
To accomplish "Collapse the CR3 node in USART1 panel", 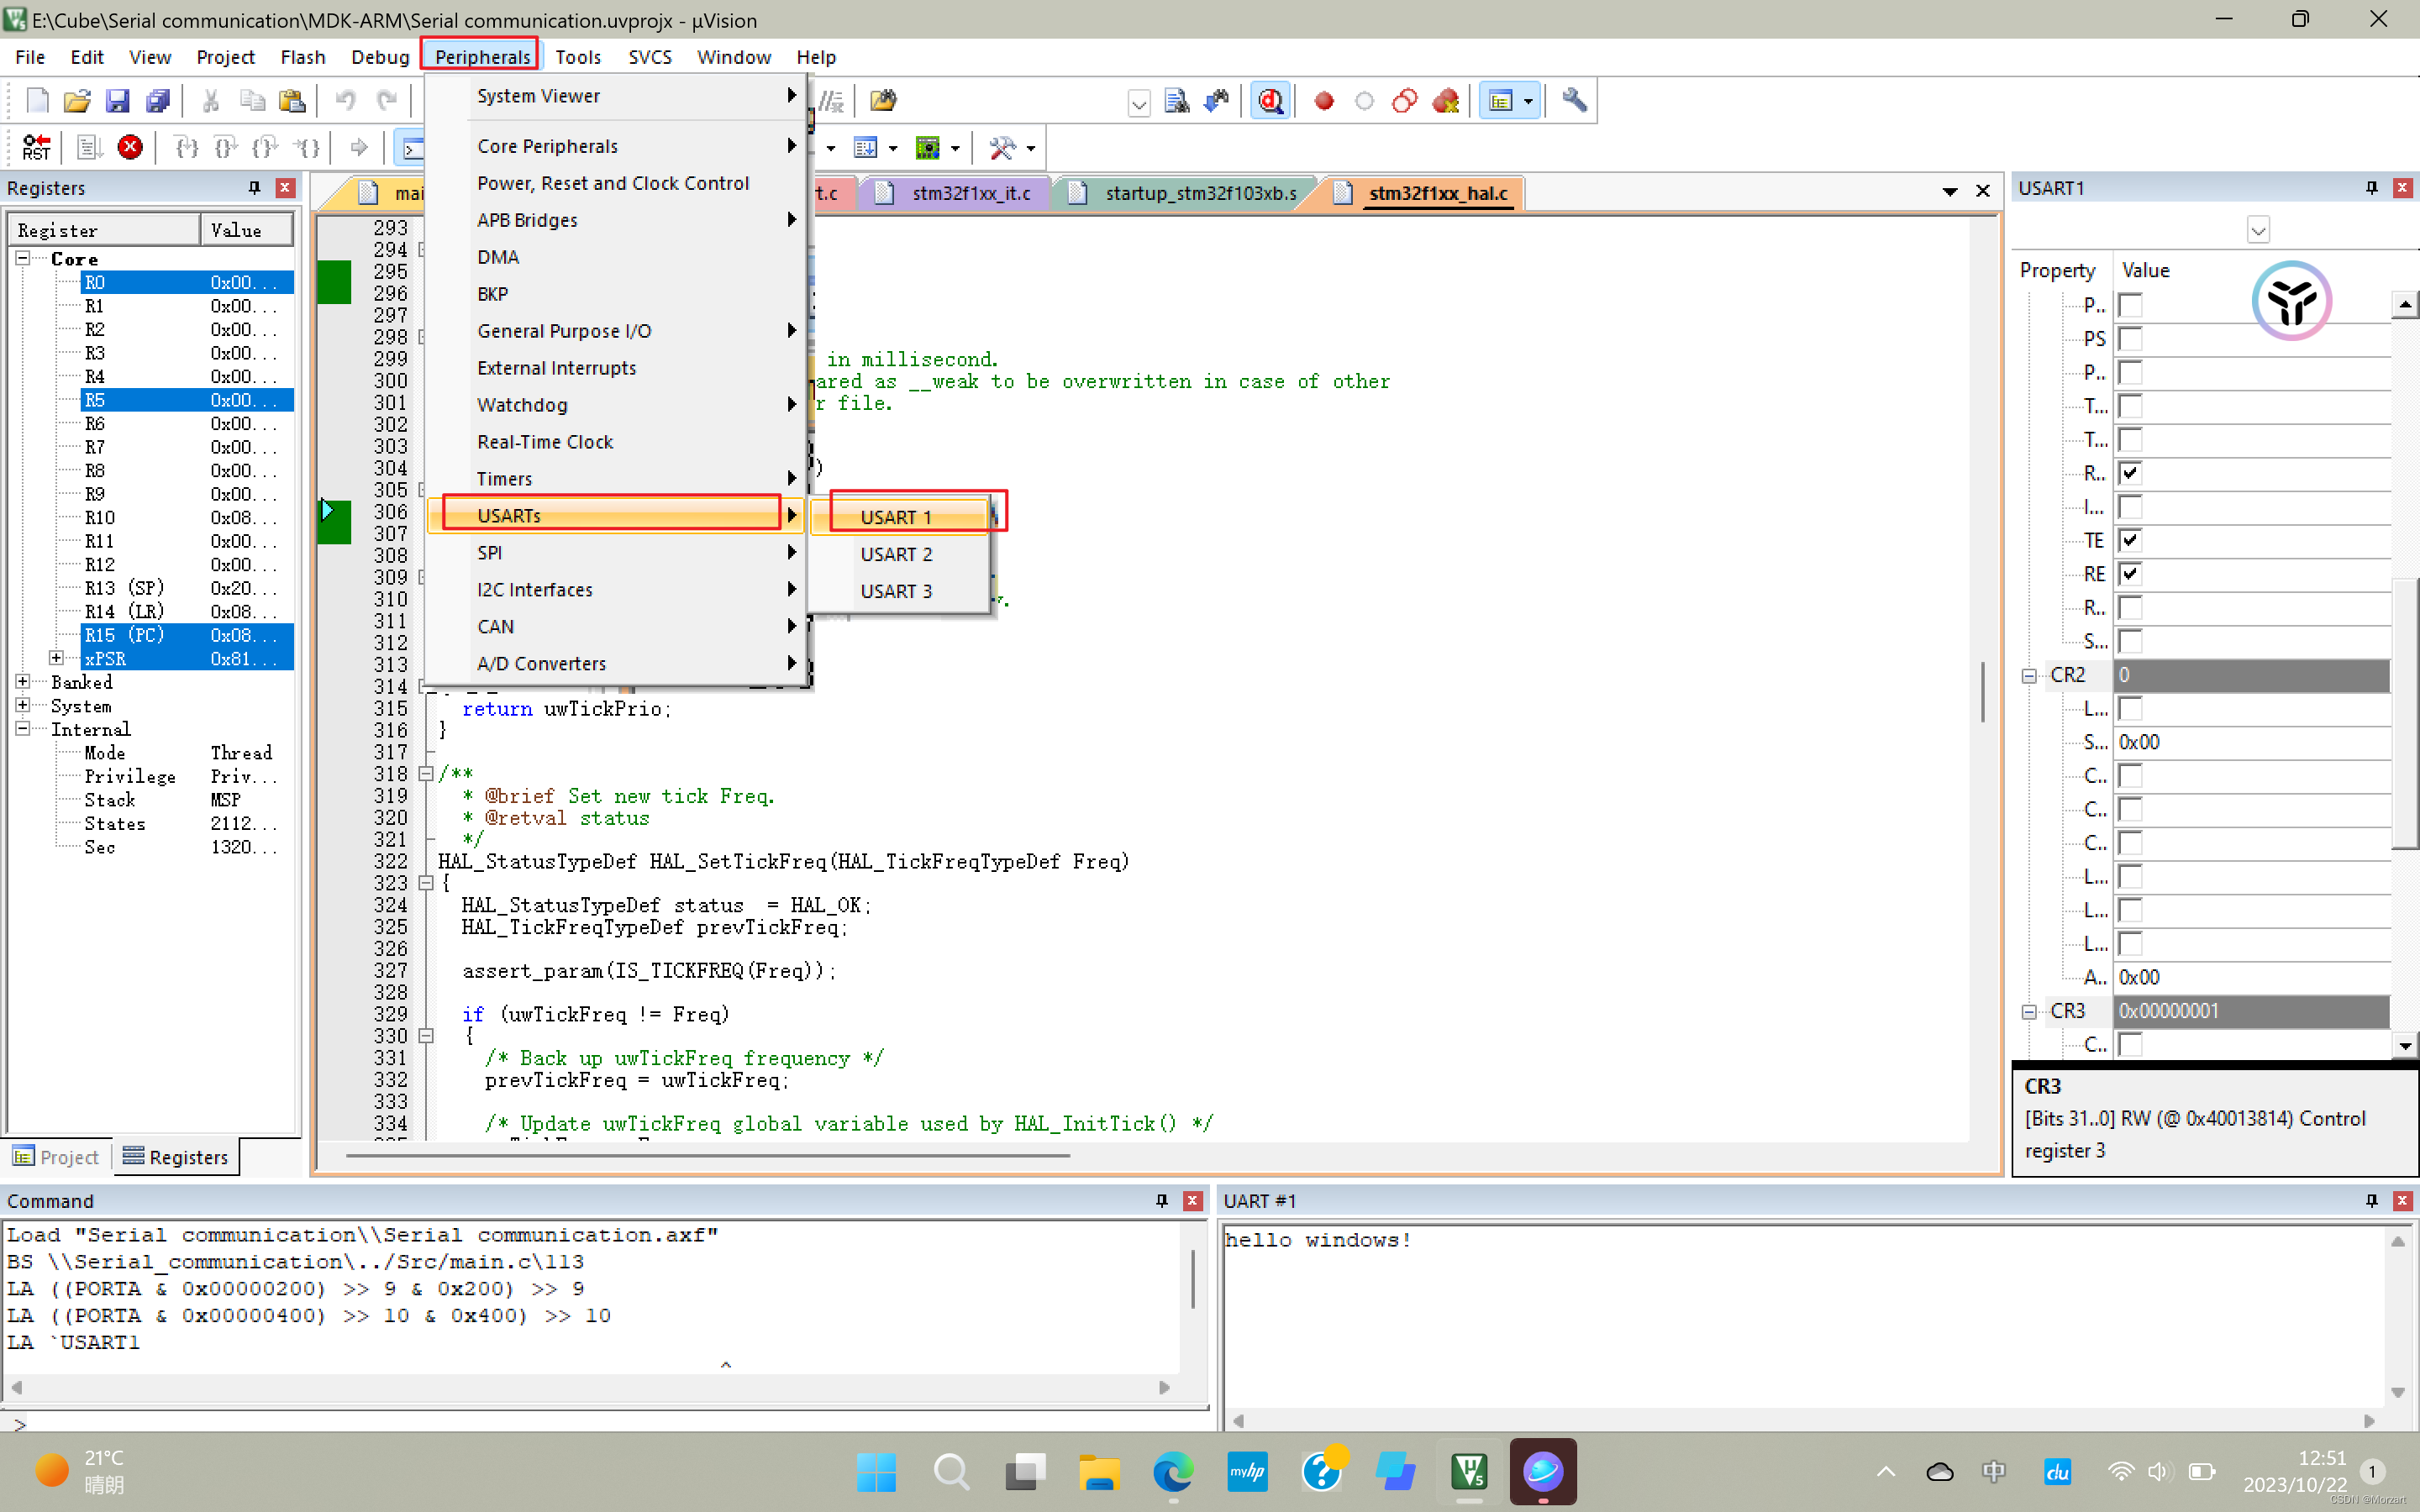I will click(2029, 1011).
